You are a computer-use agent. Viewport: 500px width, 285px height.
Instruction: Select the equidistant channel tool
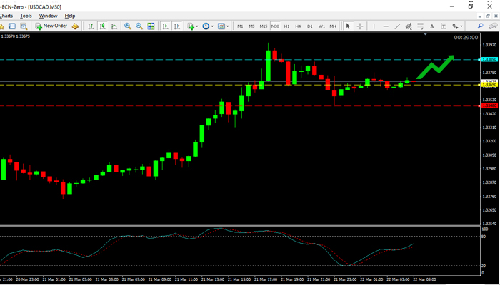[x=409, y=26]
